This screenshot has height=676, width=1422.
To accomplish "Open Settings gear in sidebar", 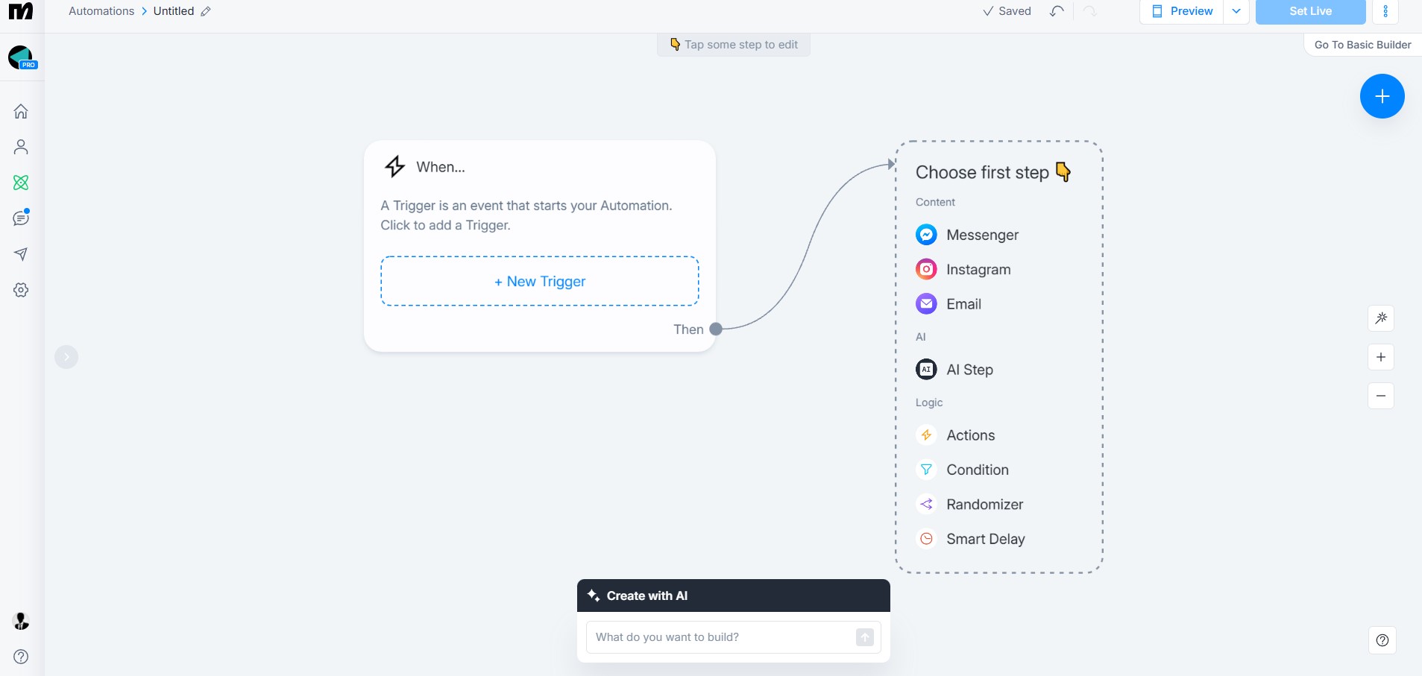I will coord(21,290).
